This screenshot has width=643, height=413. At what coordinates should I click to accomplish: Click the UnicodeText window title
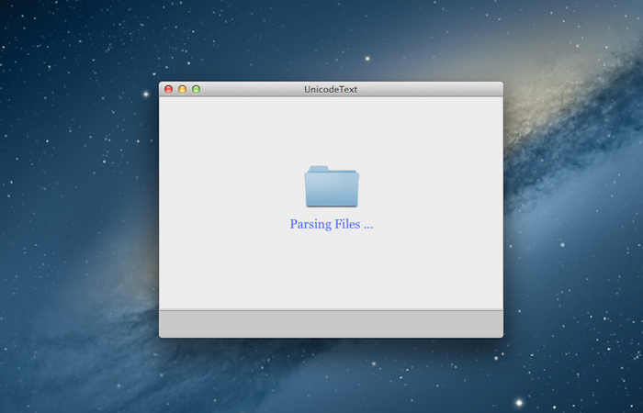click(331, 89)
